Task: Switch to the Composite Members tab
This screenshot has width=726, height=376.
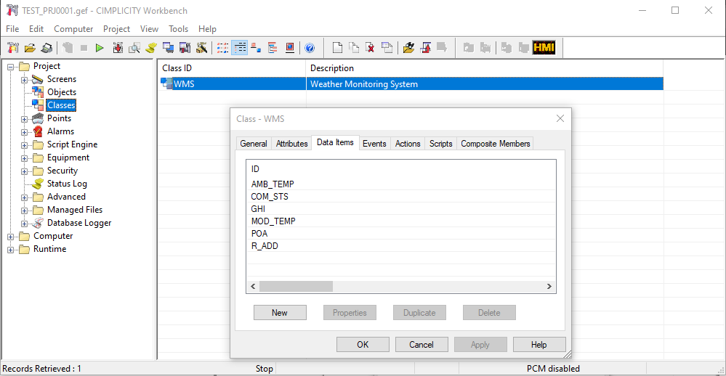Action: tap(496, 144)
